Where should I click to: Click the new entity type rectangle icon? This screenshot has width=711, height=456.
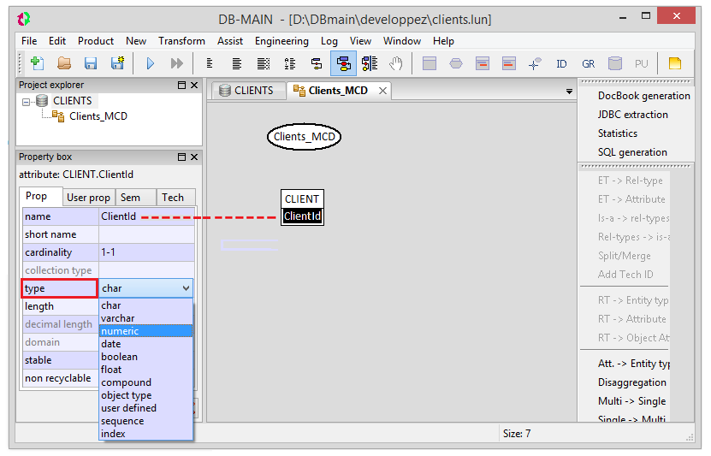click(430, 63)
